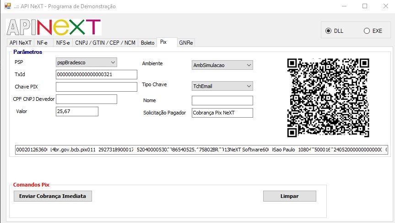Open the Tipo Chave dropdown
This screenshot has width=395, height=223.
(x=222, y=86)
